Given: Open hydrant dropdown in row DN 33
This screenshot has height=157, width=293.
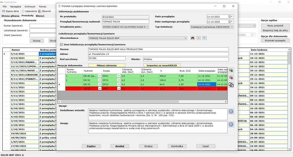Looking at the screenshot, I should pos(100,84).
